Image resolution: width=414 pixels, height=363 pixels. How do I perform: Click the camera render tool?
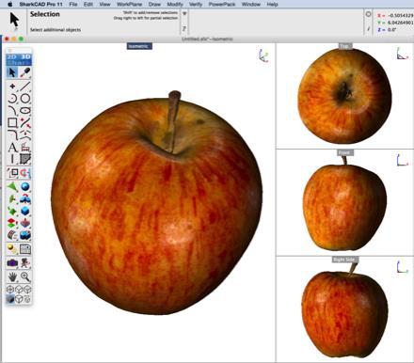coord(12,263)
